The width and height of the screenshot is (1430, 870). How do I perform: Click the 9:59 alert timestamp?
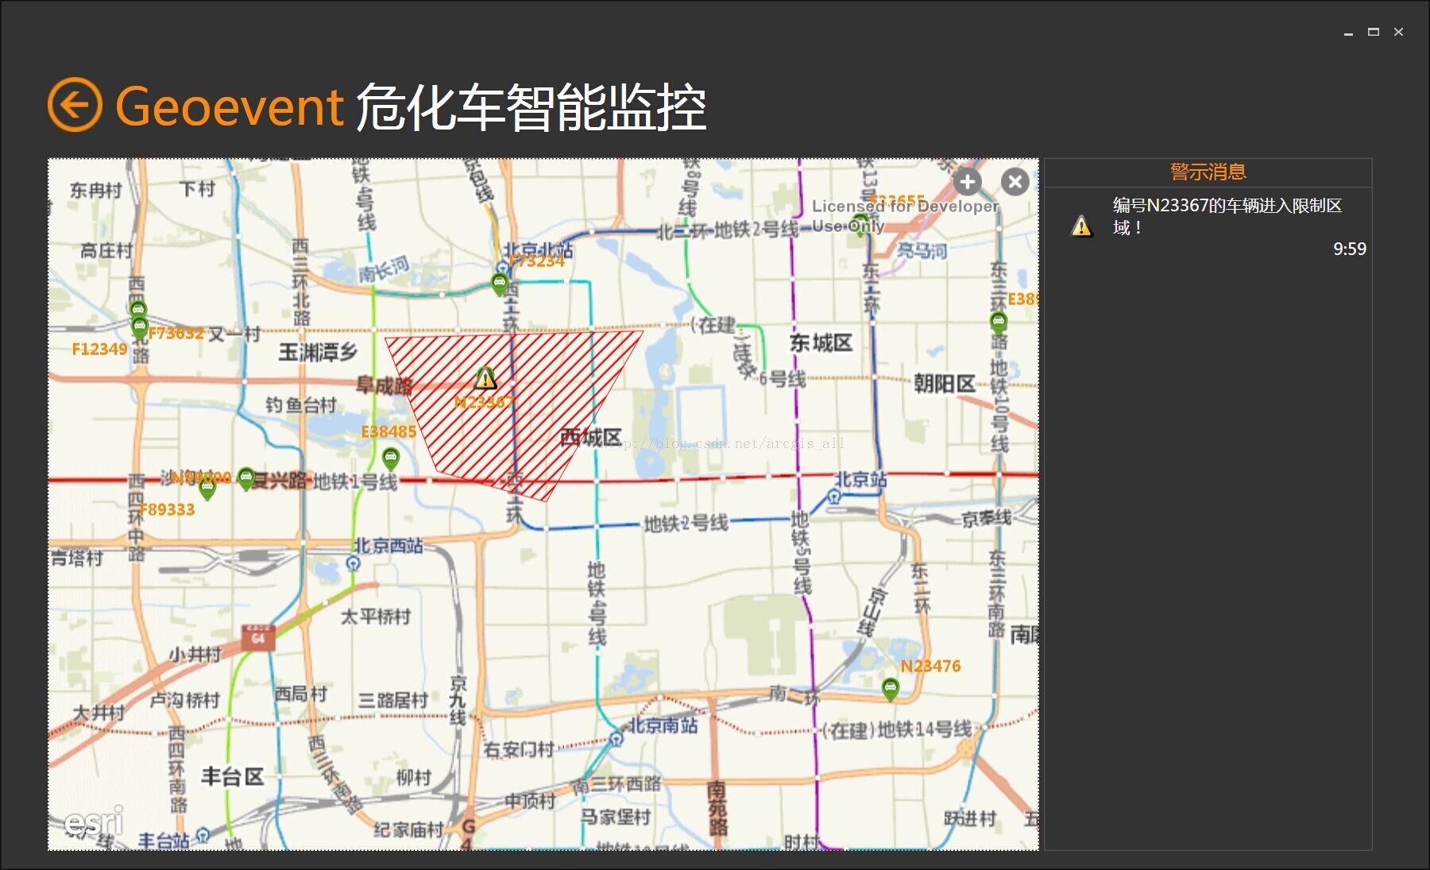point(1349,249)
